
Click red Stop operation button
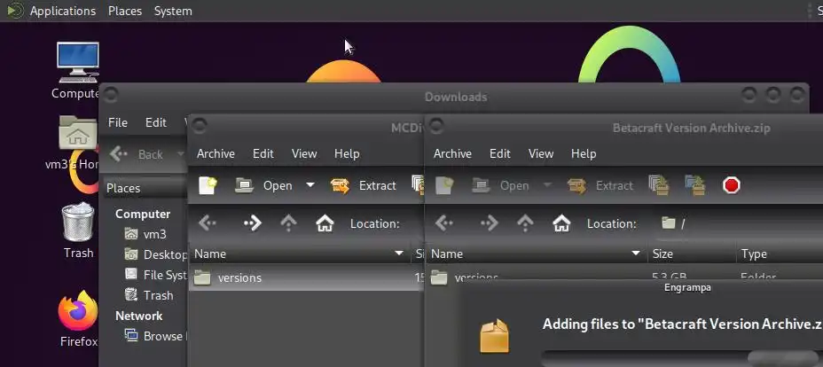[x=731, y=185]
